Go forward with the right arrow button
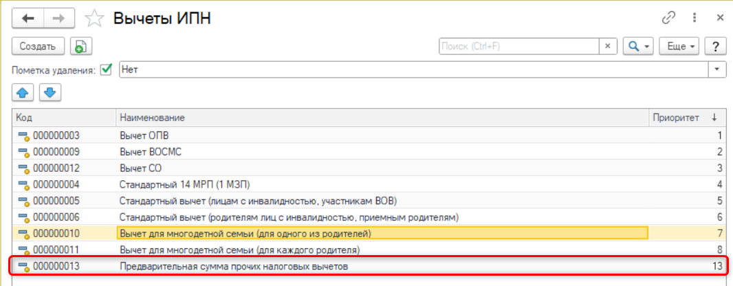Viewport: 733px width, 286px height. click(x=59, y=19)
